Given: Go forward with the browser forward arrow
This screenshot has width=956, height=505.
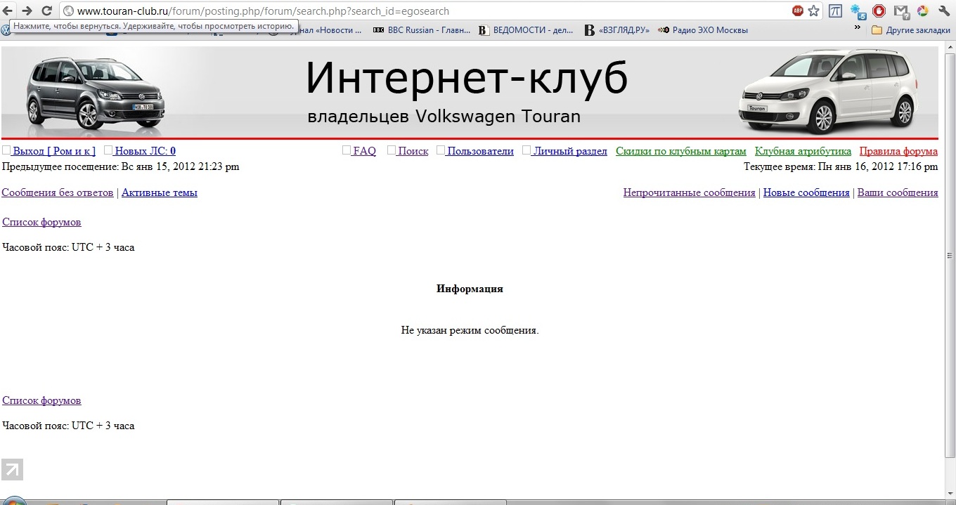Looking at the screenshot, I should coord(27,11).
